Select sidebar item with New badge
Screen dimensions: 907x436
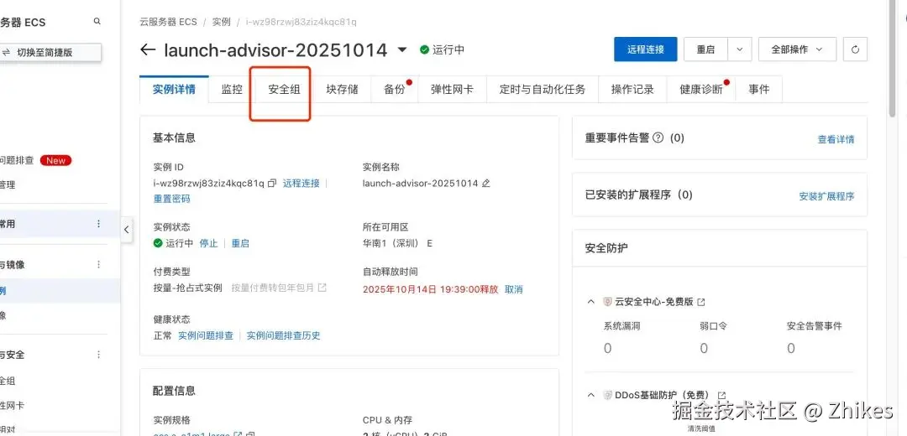(x=36, y=160)
